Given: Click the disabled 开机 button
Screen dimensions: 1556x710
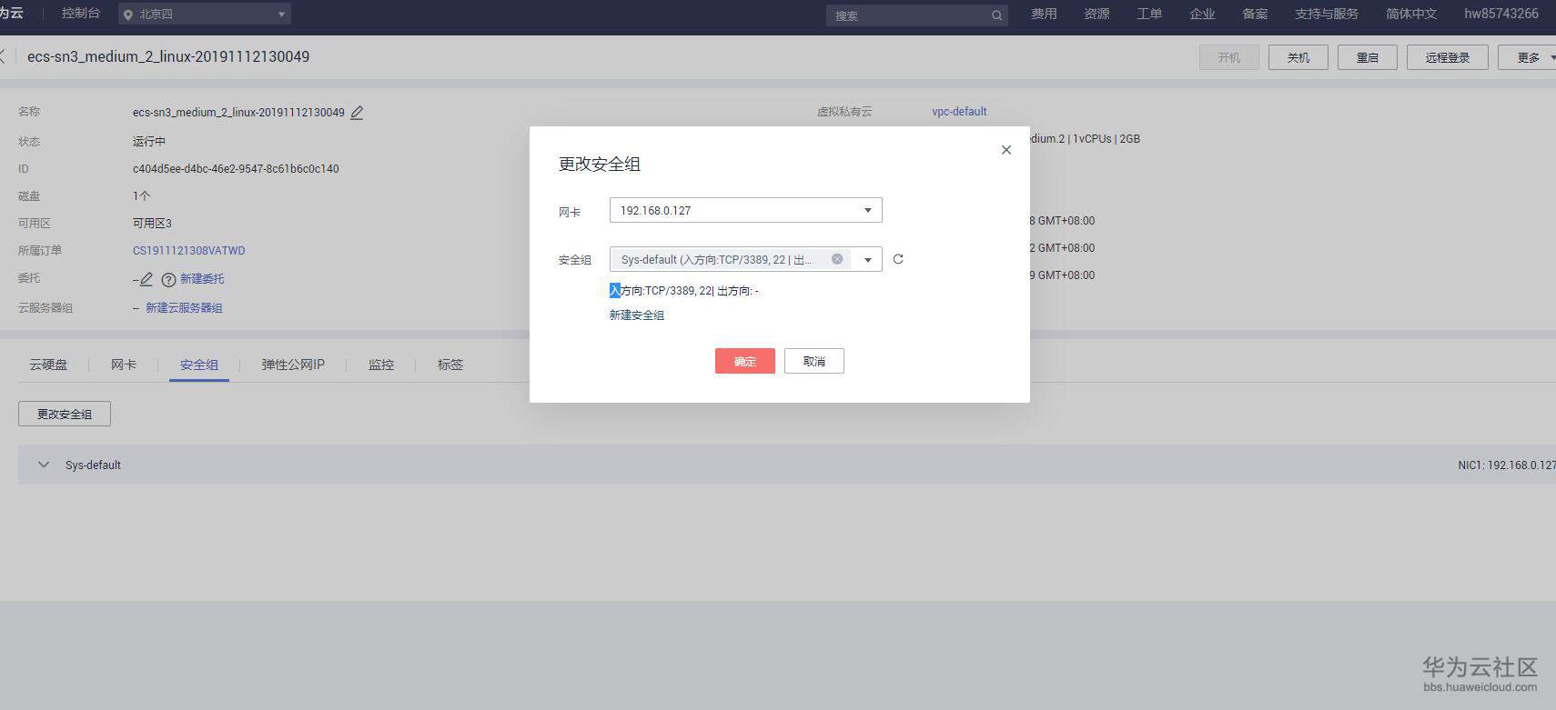Looking at the screenshot, I should [1229, 57].
